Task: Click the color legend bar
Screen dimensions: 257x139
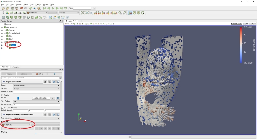Action: coord(241,45)
